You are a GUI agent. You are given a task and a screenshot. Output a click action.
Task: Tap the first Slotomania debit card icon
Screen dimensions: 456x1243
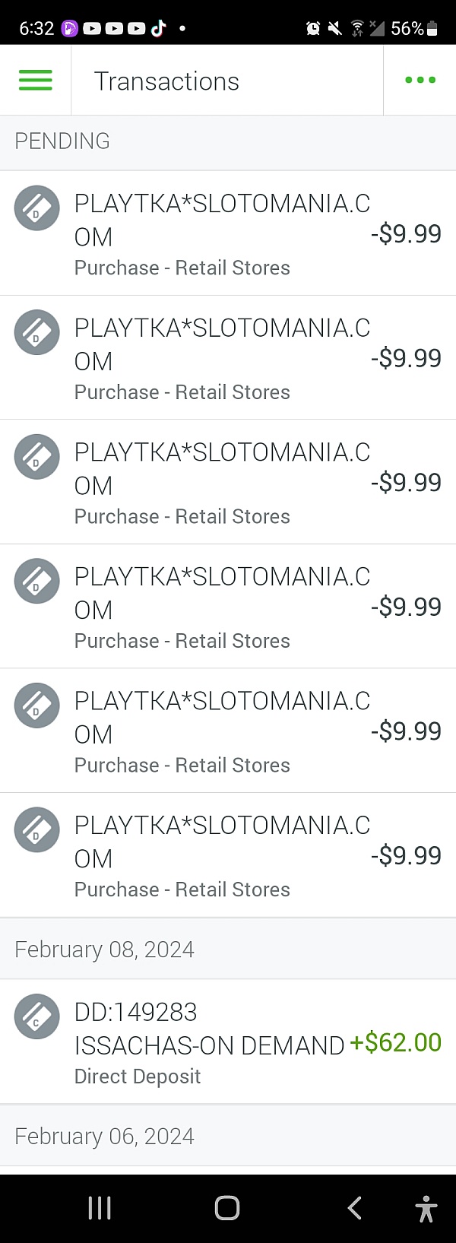click(36, 208)
